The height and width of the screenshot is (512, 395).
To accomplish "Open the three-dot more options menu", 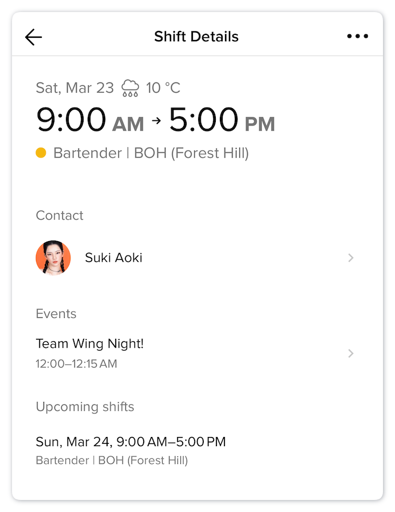I will coord(358,37).
